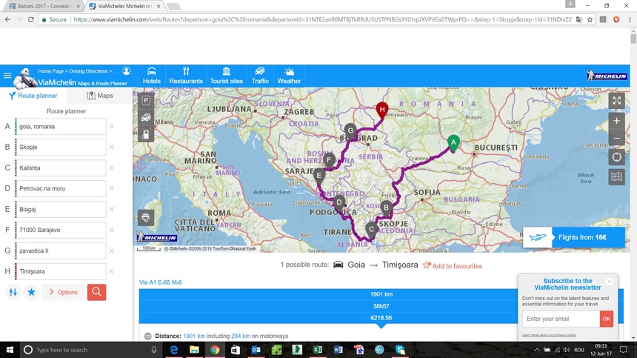The height and width of the screenshot is (358, 637).
Task: Toggle the car traffic layer button on map
Action: pyautogui.click(x=146, y=118)
